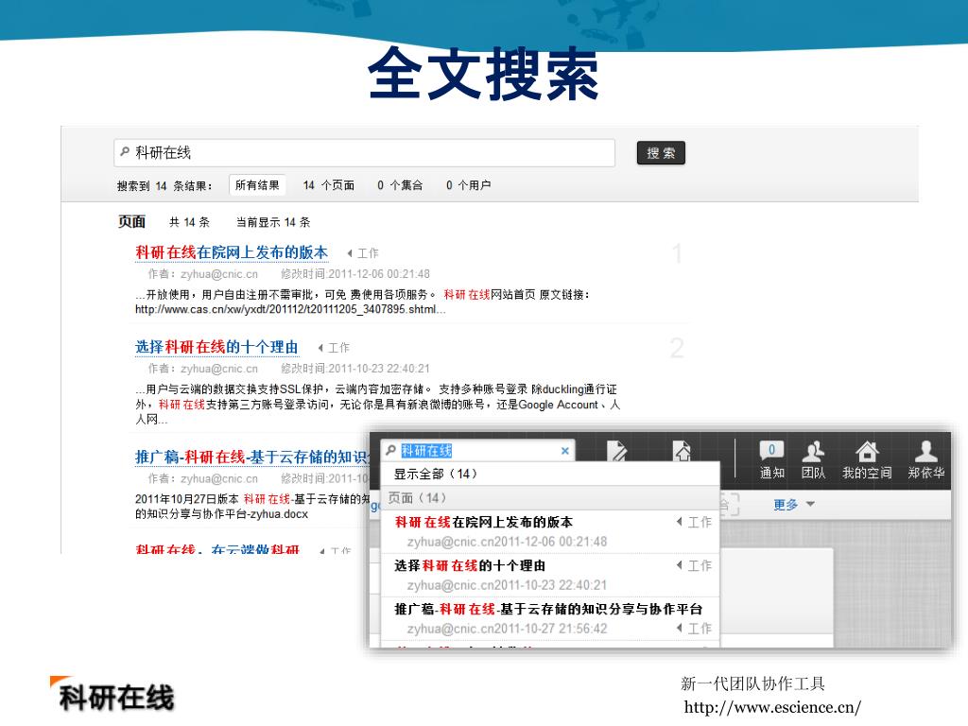The height and width of the screenshot is (726, 968).
Task: Click 当前显示 14 条 text
Action: pos(273,222)
